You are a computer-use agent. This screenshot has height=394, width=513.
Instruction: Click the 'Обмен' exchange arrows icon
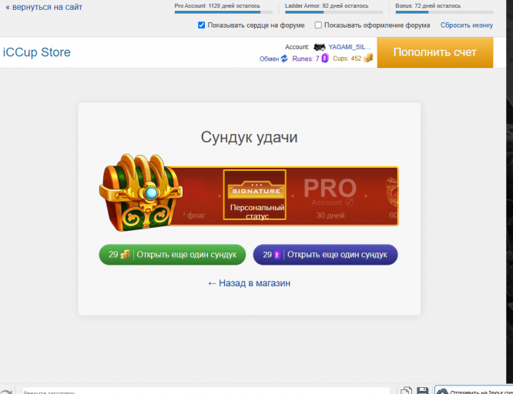[x=284, y=58]
